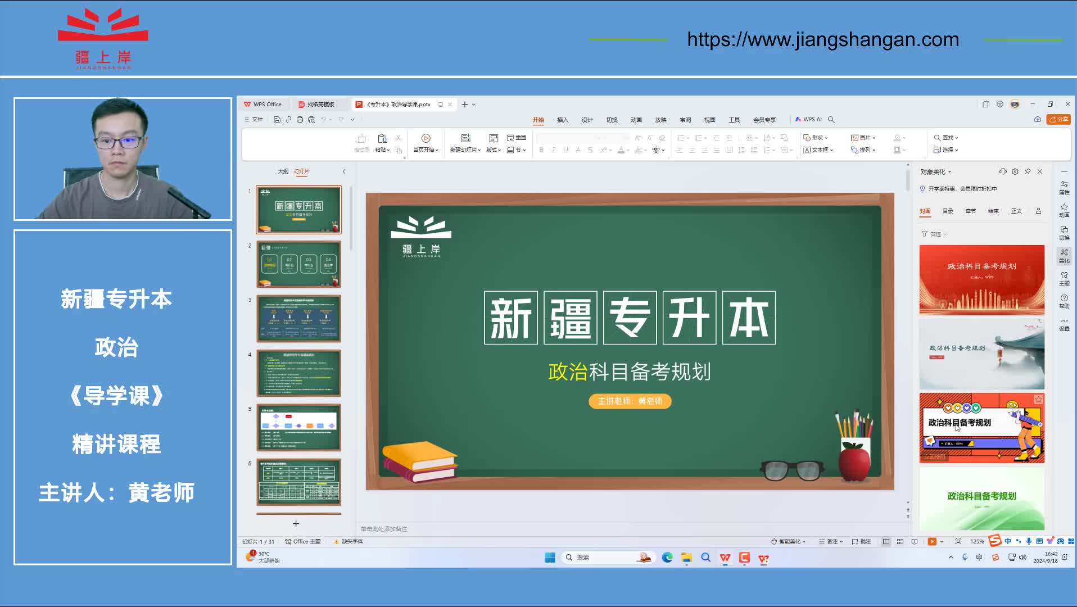Click the 重置 reset button
Image resolution: width=1077 pixels, height=607 pixels.
pos(516,138)
